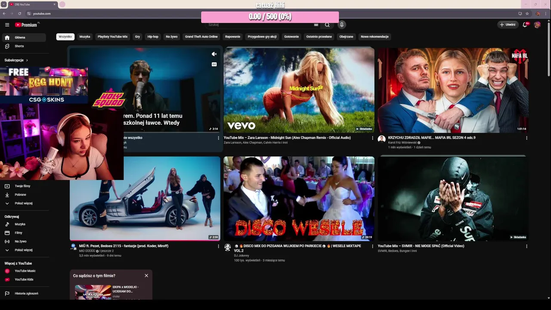Open Historia zgłoszeń in sidebar
The image size is (551, 310).
pos(24,294)
